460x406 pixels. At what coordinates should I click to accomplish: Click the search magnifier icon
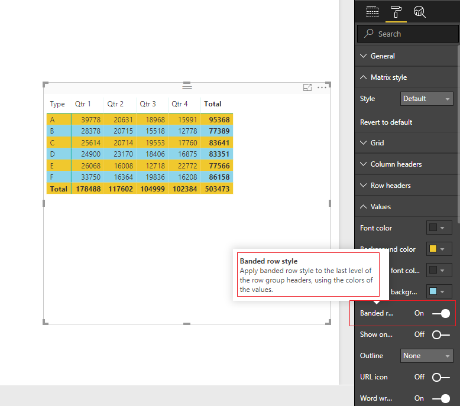tap(369, 34)
